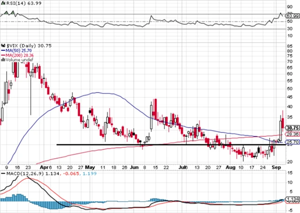This screenshot has height=213, width=300.
Task: Click the 90 level on the RSI axis
Action: (x=290, y=7)
